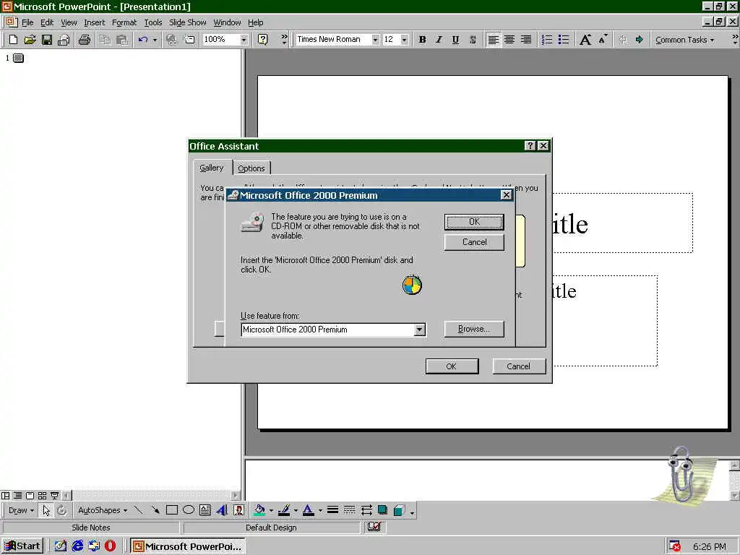
Task: Click the Line Color brush icon
Action: click(x=284, y=509)
